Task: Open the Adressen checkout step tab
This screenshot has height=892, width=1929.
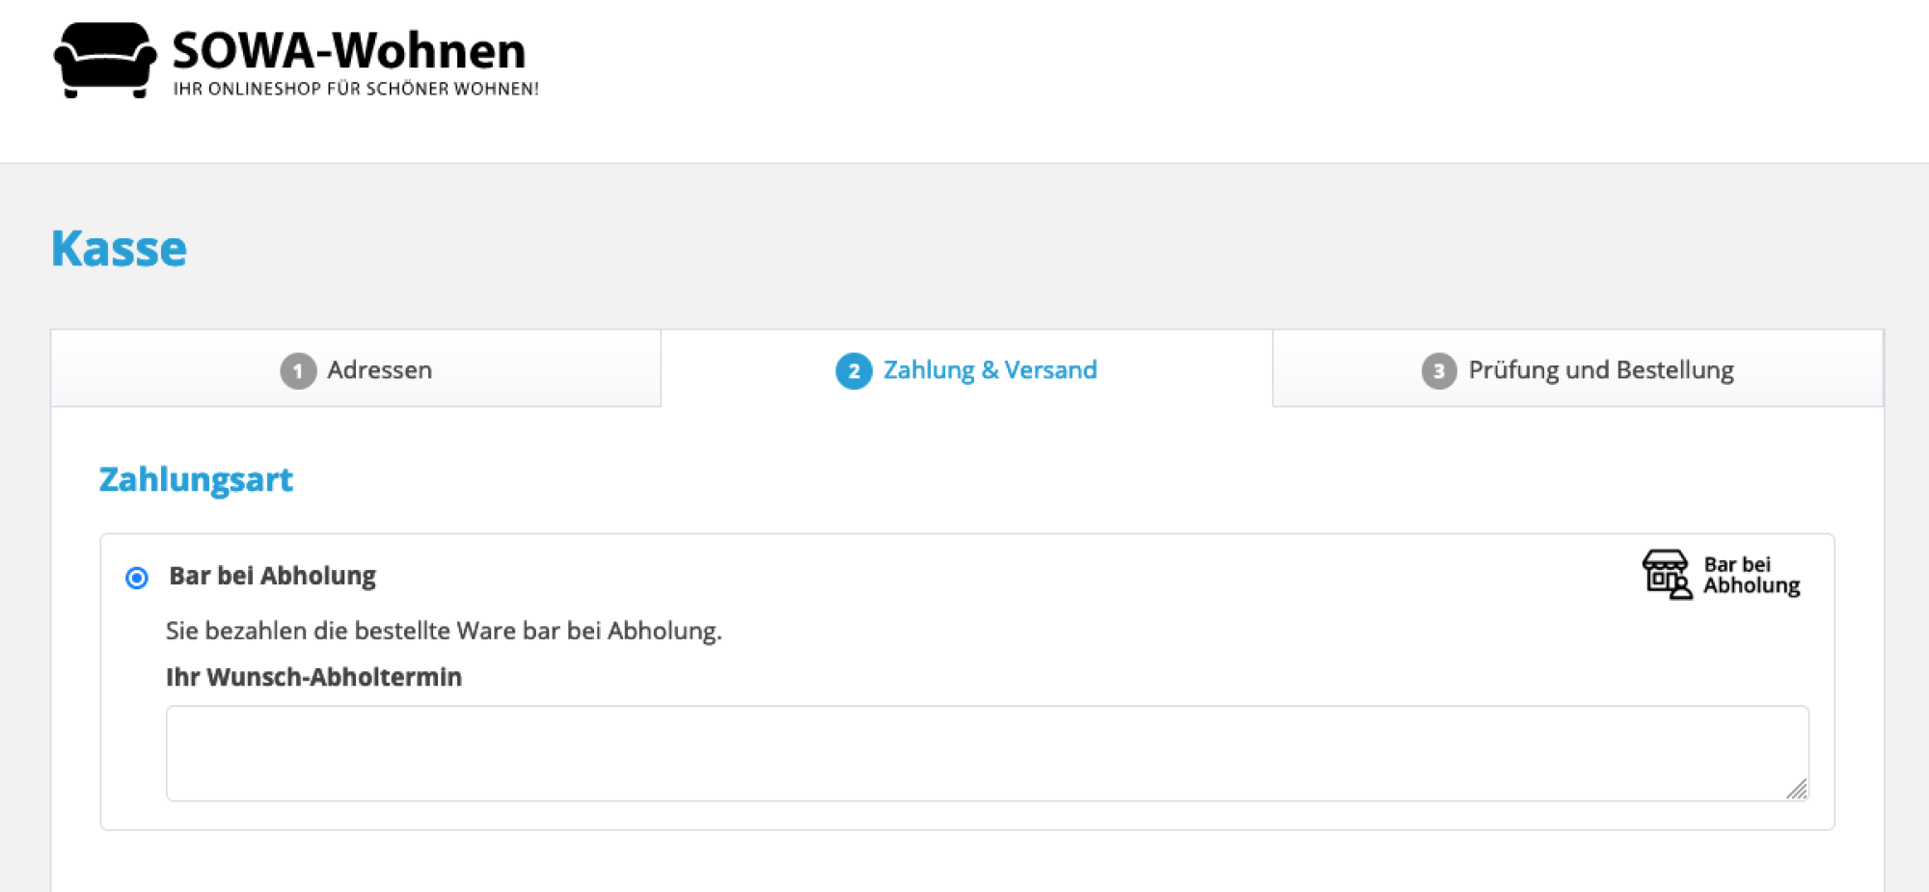Action: click(x=356, y=369)
